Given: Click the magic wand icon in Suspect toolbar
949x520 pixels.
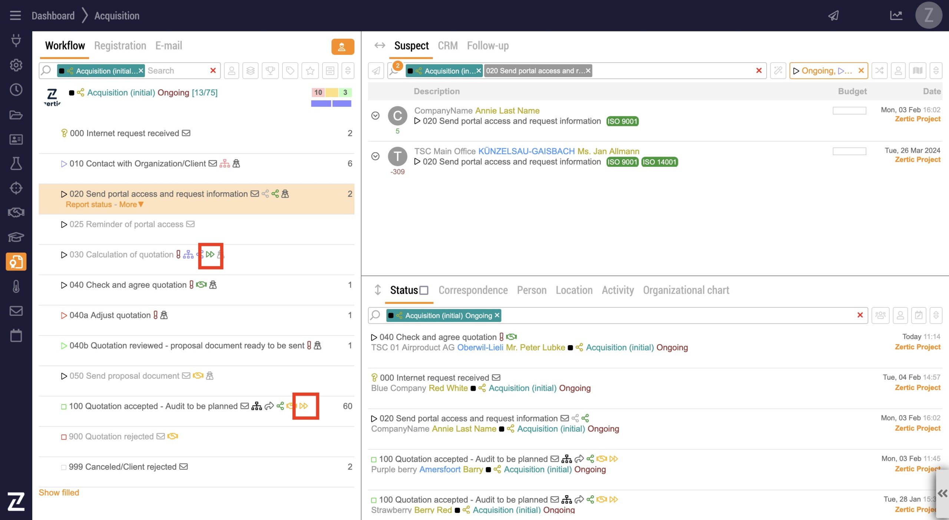Looking at the screenshot, I should 778,70.
